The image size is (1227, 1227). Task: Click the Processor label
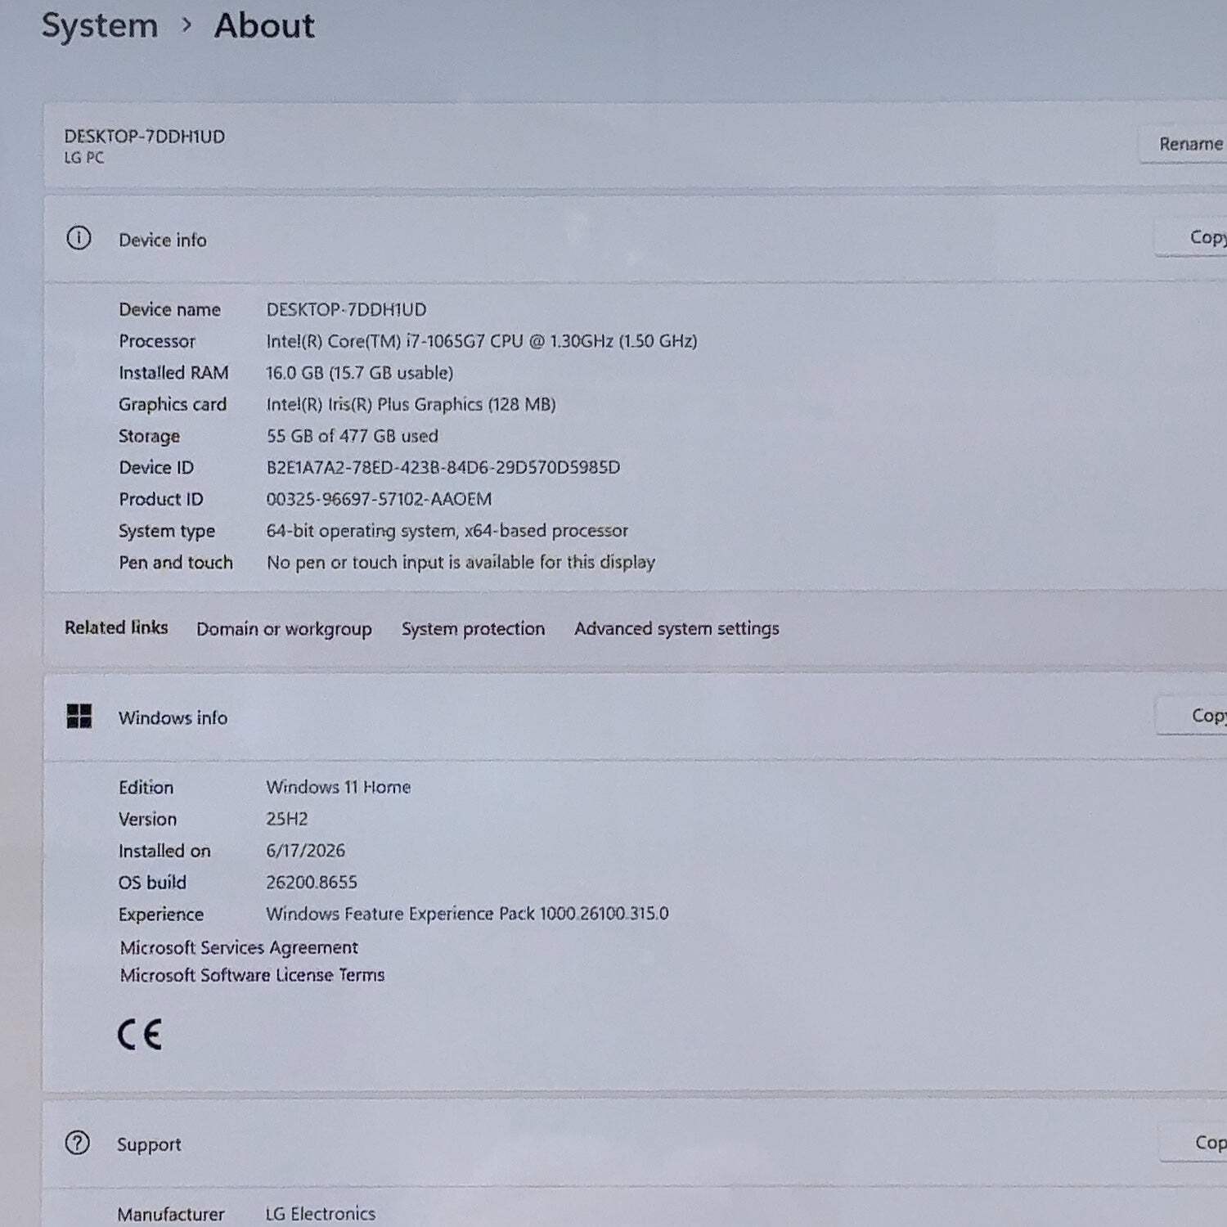coord(157,341)
